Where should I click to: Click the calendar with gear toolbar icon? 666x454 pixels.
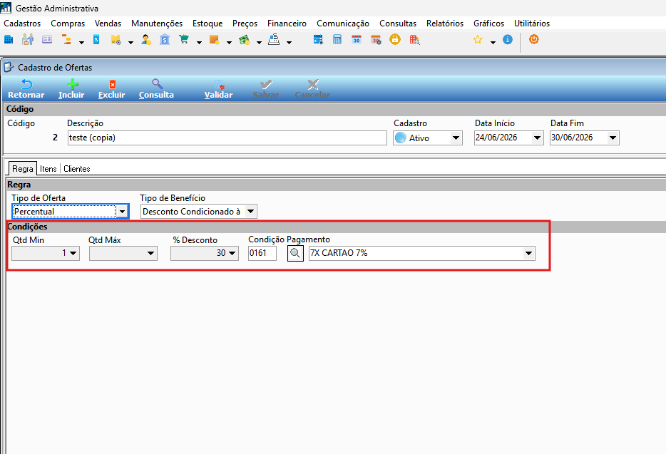[x=376, y=40]
